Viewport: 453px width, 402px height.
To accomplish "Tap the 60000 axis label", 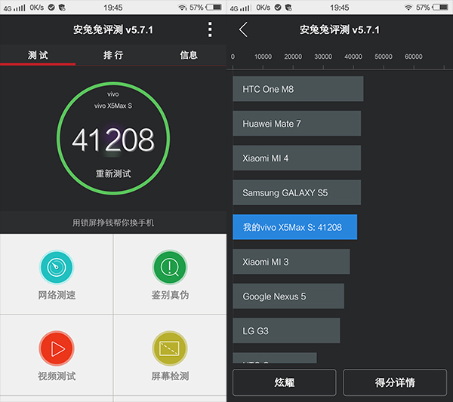I will (414, 57).
